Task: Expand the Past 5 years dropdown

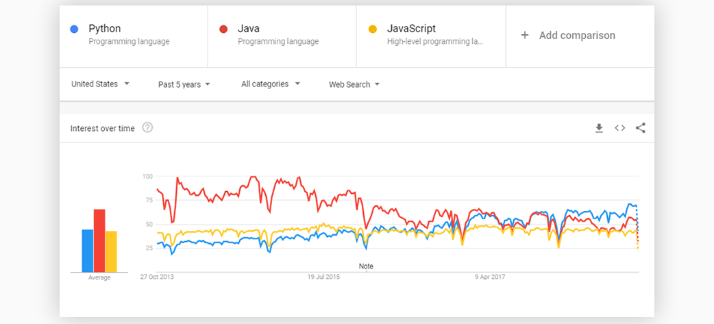Action: pyautogui.click(x=184, y=84)
